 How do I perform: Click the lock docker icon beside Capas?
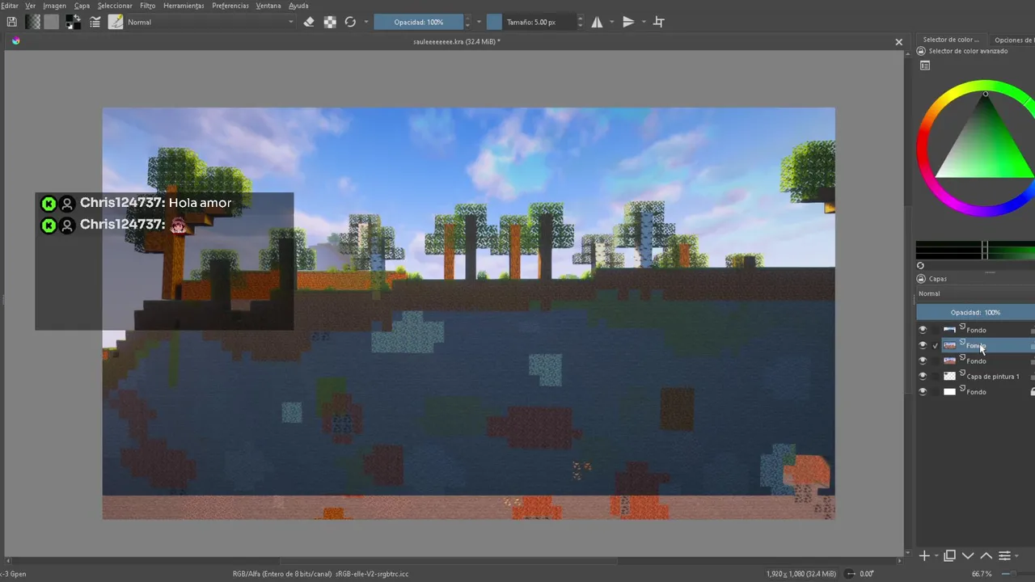pos(921,279)
